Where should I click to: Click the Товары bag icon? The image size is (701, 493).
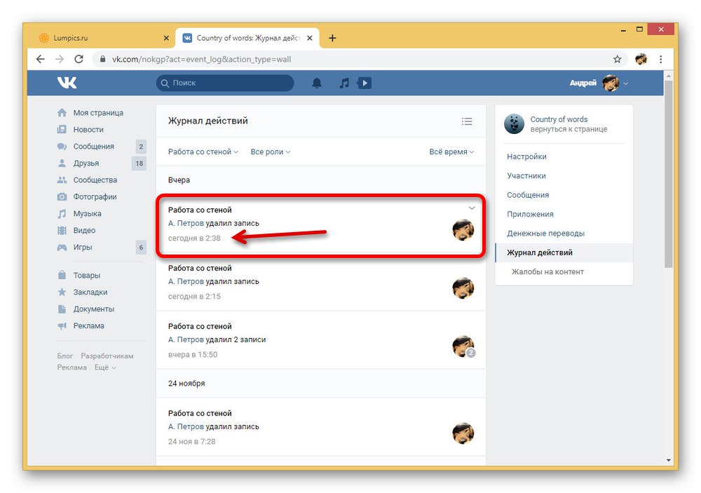click(62, 275)
